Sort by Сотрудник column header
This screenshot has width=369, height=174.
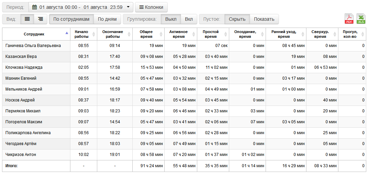pos(34,34)
